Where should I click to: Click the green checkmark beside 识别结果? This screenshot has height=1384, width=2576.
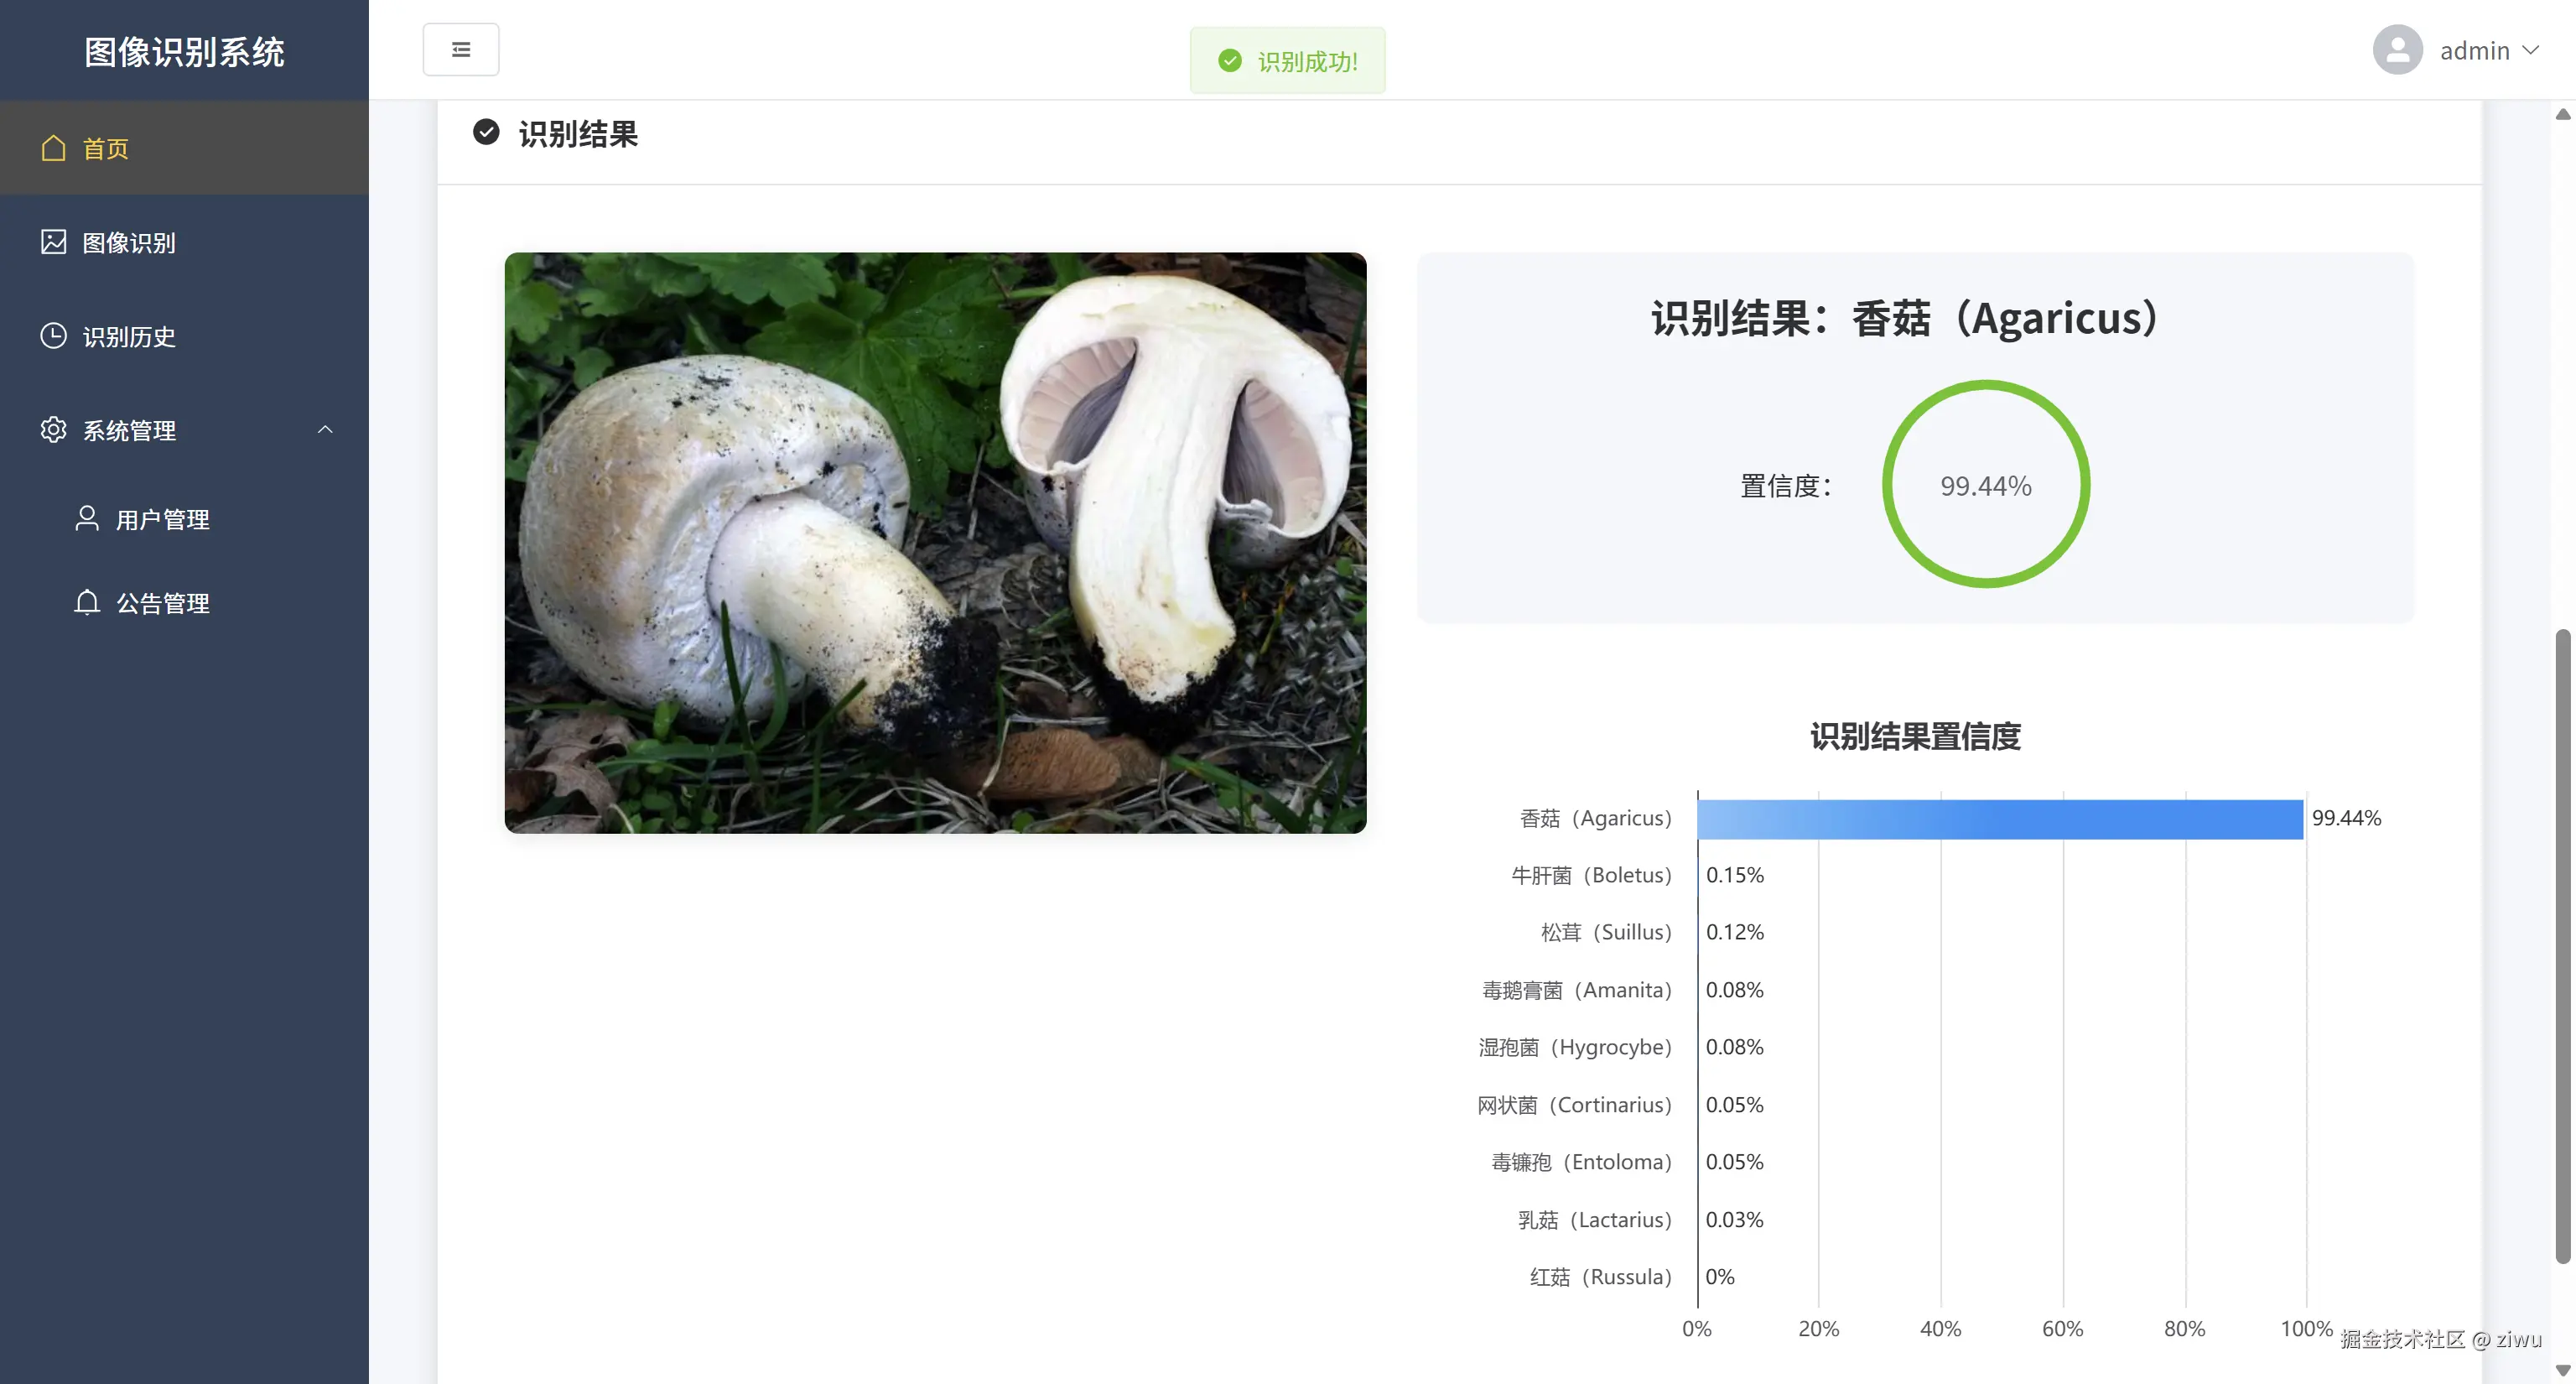coord(486,132)
